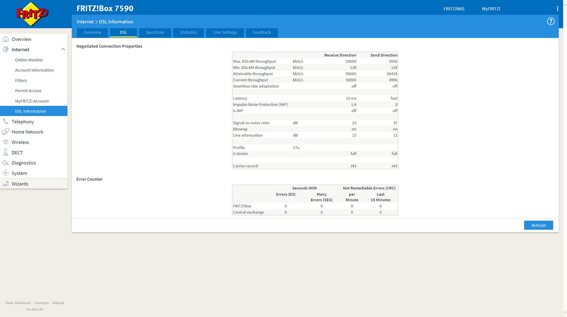Click the Overview house icon
The height and width of the screenshot is (317, 567).
[x=6, y=39]
